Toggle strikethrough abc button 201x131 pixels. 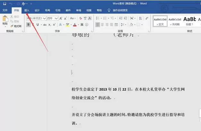45,25
